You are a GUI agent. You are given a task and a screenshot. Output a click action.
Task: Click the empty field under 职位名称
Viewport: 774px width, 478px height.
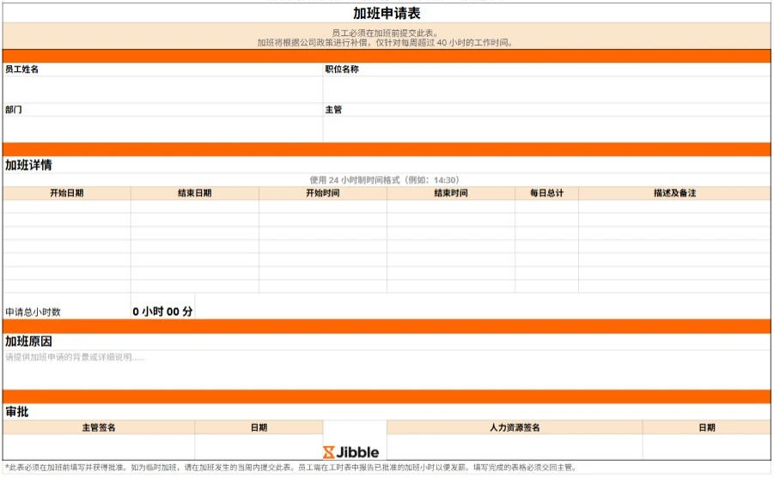[x=547, y=89]
